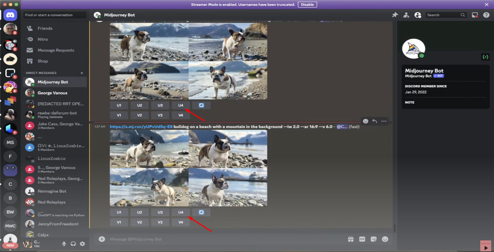Click the slash commands badge in profile
The width and height of the screenshot is (494, 252).
pos(485,57)
